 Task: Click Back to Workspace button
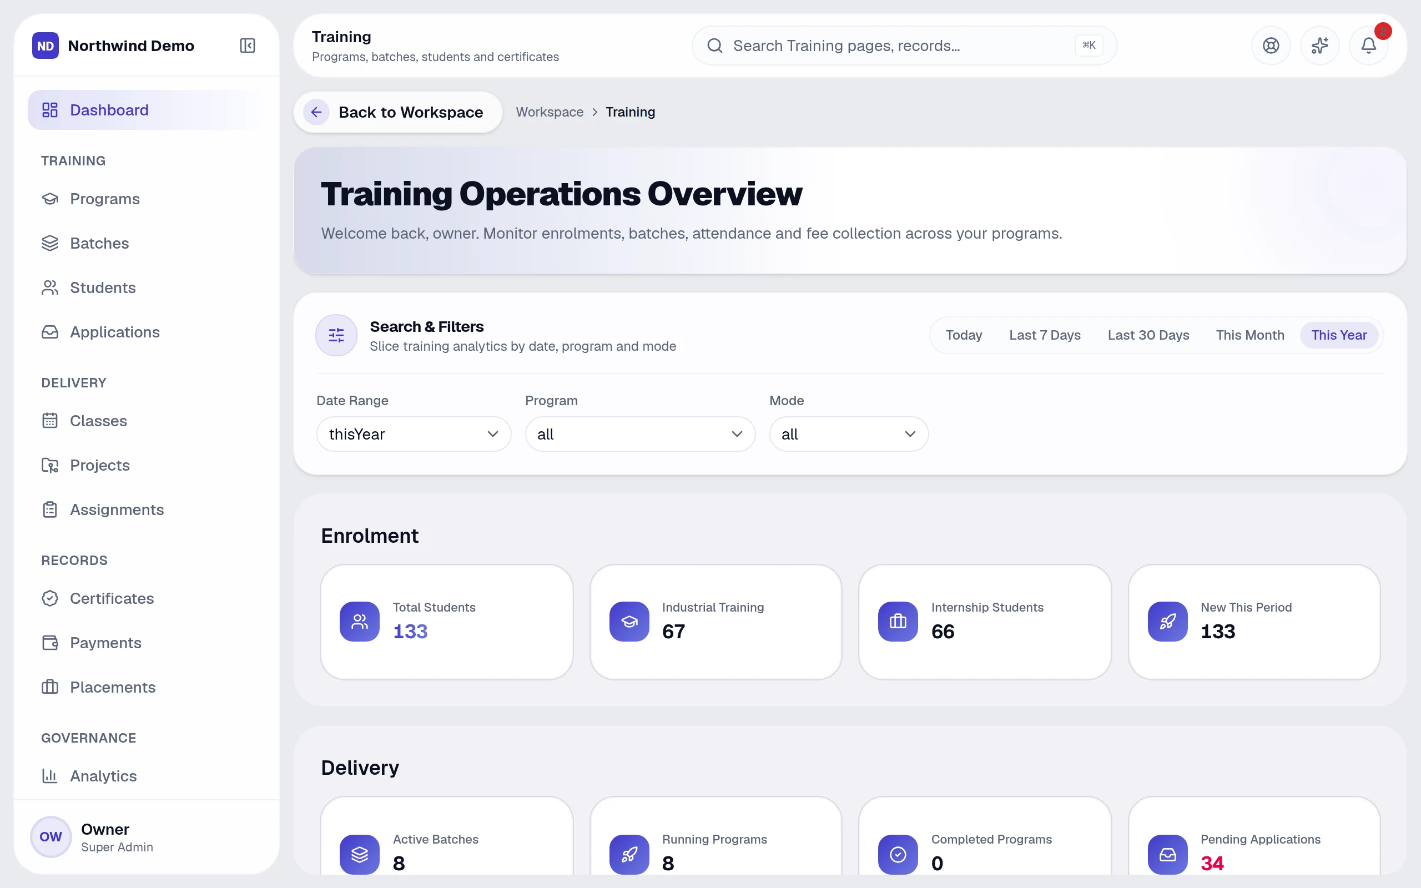(397, 112)
